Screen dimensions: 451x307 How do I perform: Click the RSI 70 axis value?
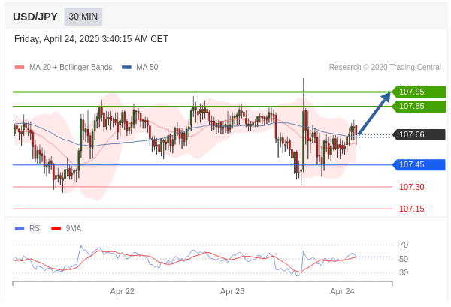click(404, 245)
